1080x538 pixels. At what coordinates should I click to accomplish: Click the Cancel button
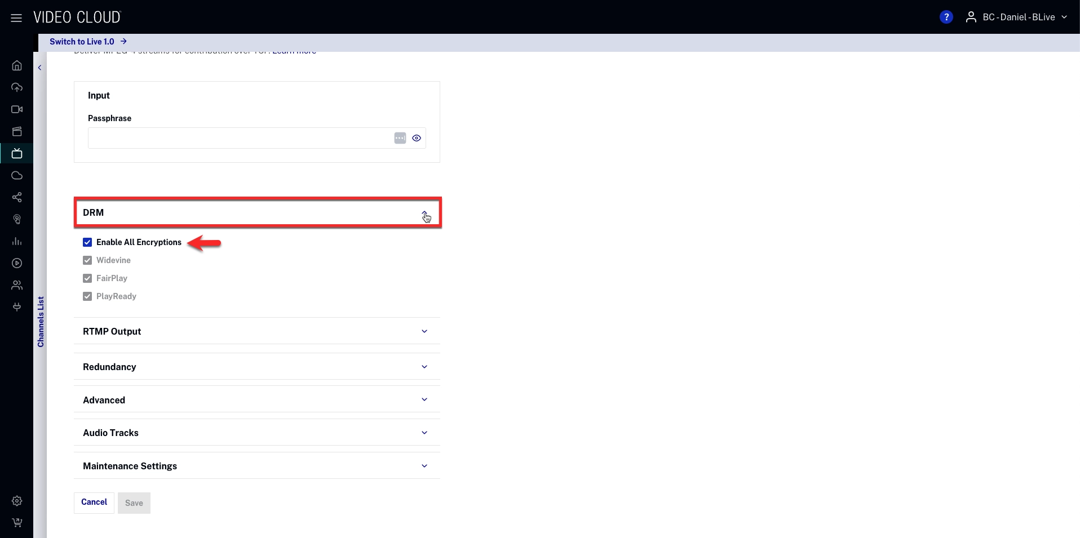[94, 503]
